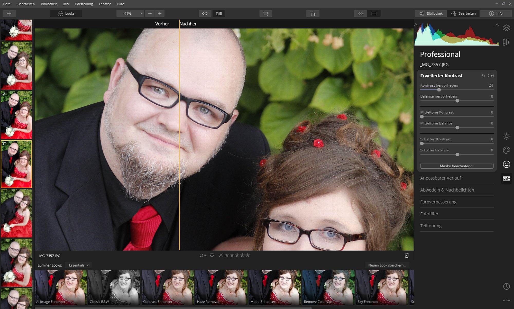Open the PRO tools icon
514x309 pixels.
click(x=506, y=178)
